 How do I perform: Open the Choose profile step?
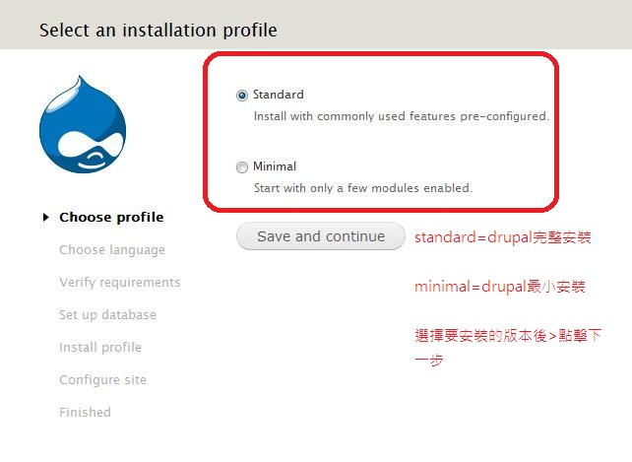coord(111,217)
